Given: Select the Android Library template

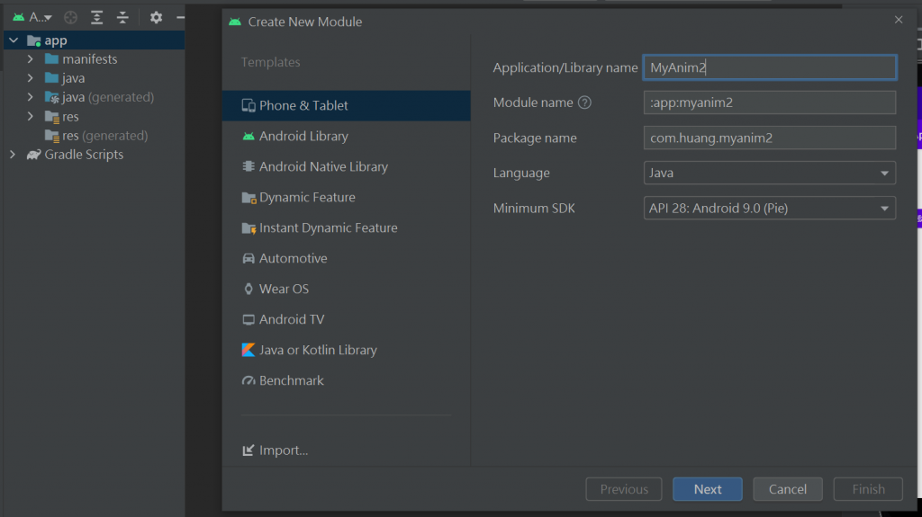Looking at the screenshot, I should pyautogui.click(x=303, y=136).
